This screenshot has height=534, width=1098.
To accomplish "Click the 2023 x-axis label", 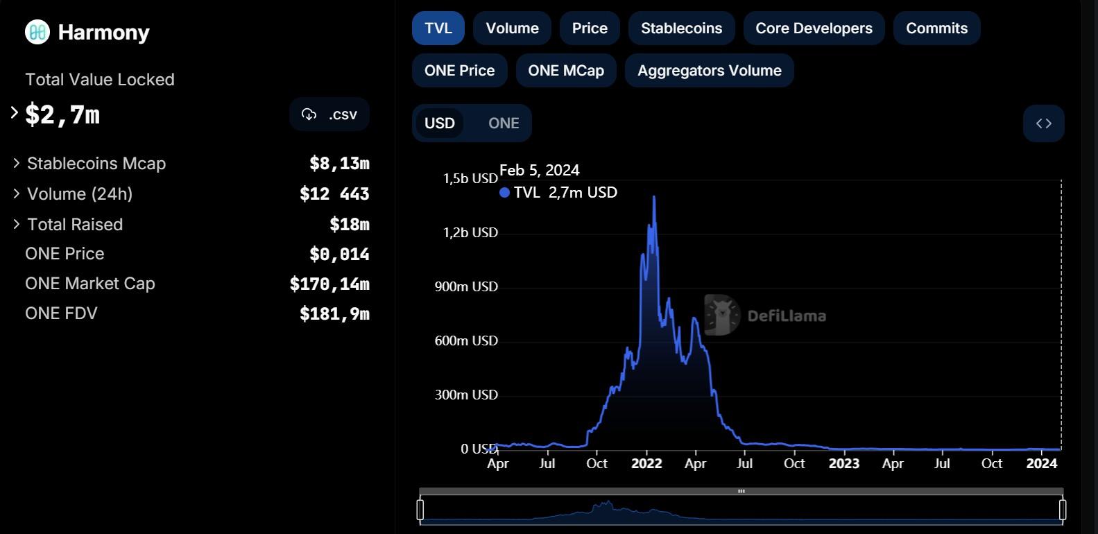I will pos(844,463).
